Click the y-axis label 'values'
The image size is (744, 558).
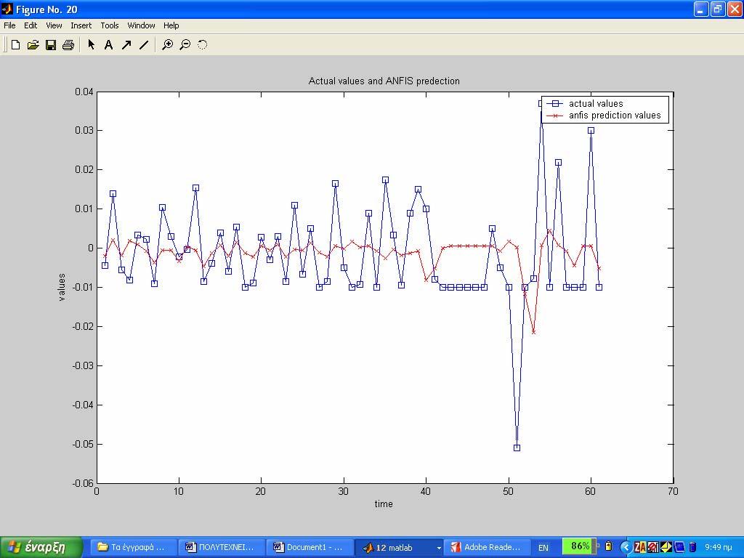tap(62, 287)
